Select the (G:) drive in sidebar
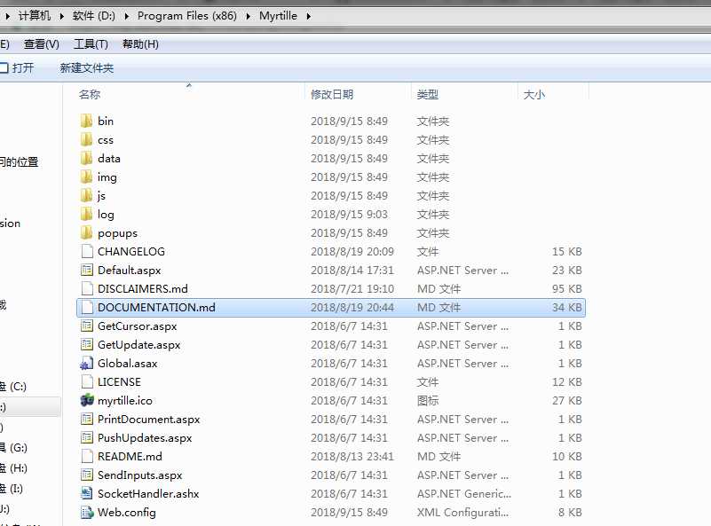 [13, 448]
